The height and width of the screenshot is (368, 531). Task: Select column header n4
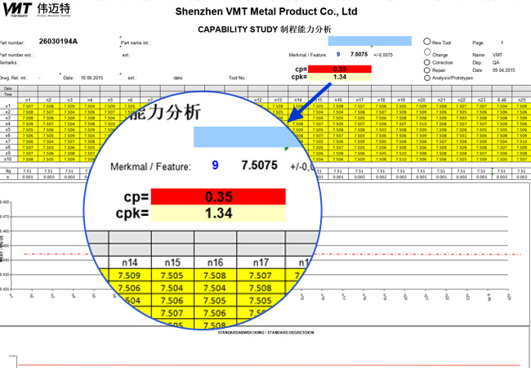click(x=90, y=101)
